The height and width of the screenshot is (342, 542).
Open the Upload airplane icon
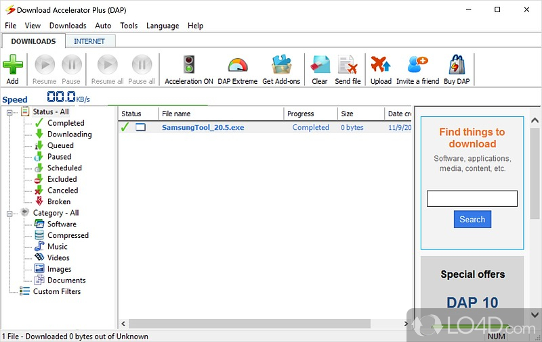tap(381, 66)
